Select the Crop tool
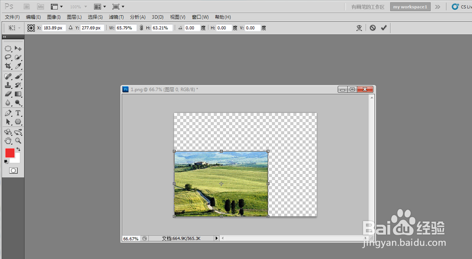The image size is (472, 259). click(8, 66)
